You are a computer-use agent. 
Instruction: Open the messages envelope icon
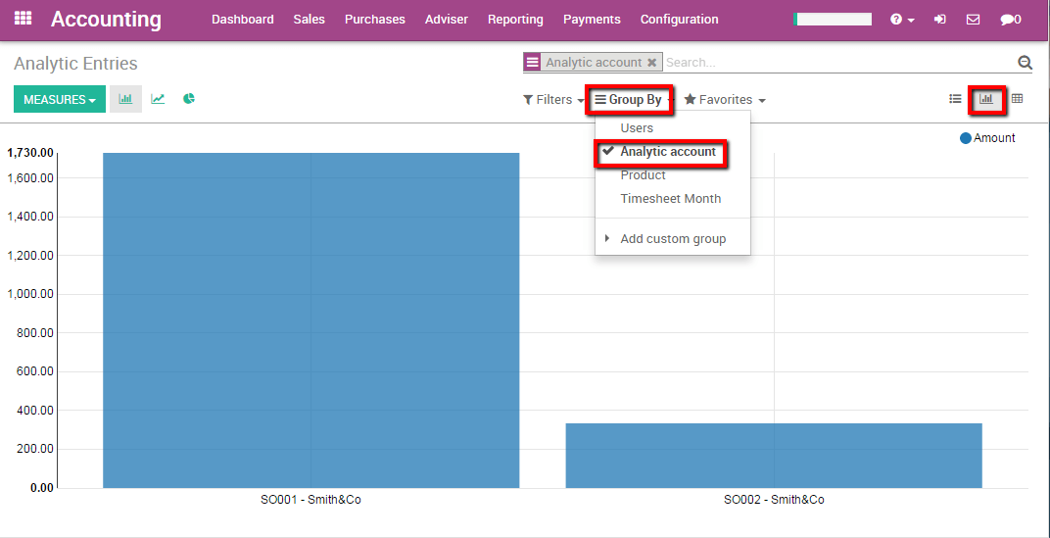[x=973, y=20]
